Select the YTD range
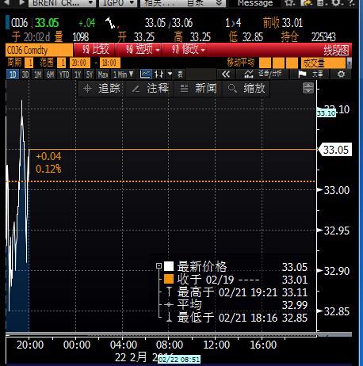Screen dimensions: 363x366 64,74
